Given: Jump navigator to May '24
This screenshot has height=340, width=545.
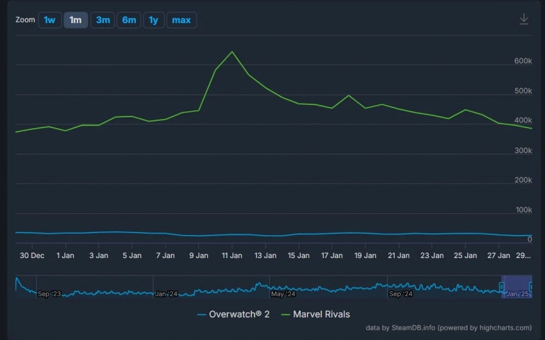Looking at the screenshot, I should [x=283, y=294].
